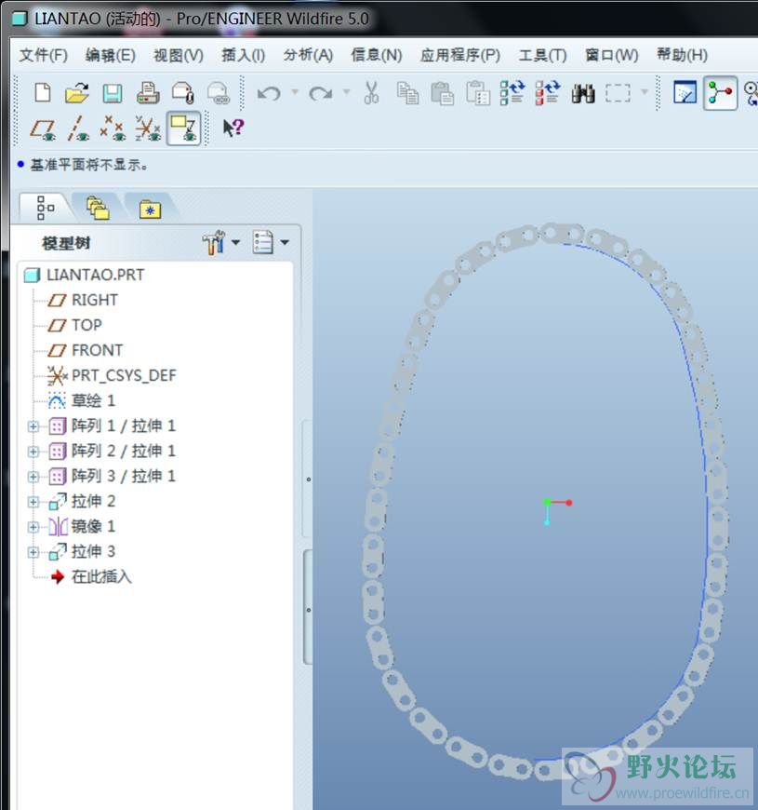Expand the 拉伸 2 extrude feature
758x810 pixels.
coord(33,502)
